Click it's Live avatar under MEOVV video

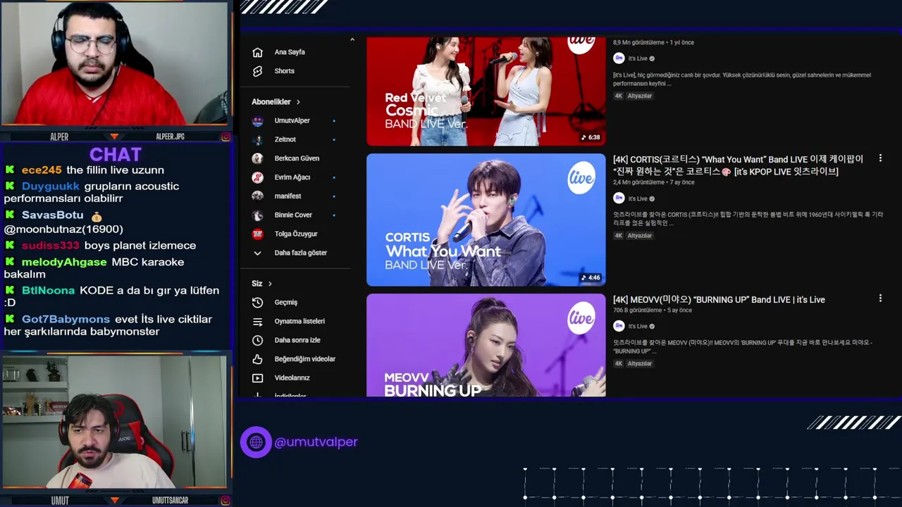(619, 326)
